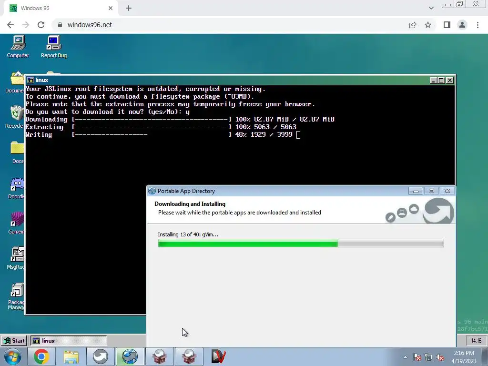Open the Windows 7 Start orb
The height and width of the screenshot is (366, 488).
[13, 356]
